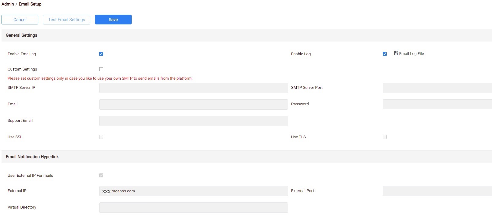Click the Support Email field
The width and height of the screenshot is (492, 218).
pos(193,121)
